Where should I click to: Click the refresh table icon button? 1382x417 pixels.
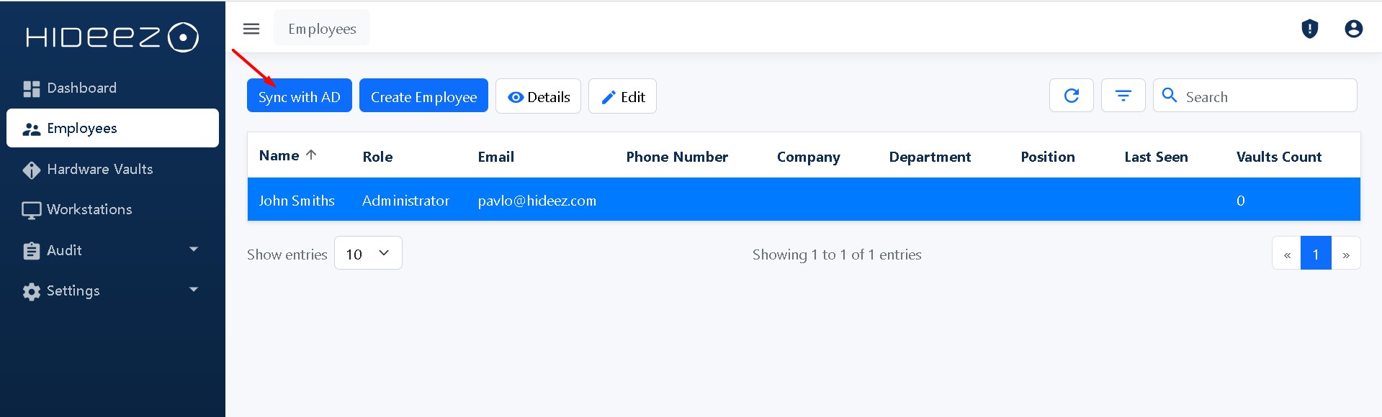(1072, 96)
